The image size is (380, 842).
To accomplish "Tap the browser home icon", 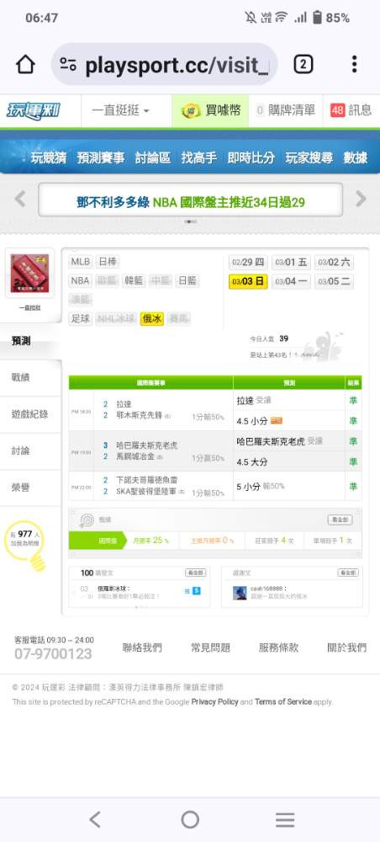I will tap(25, 65).
